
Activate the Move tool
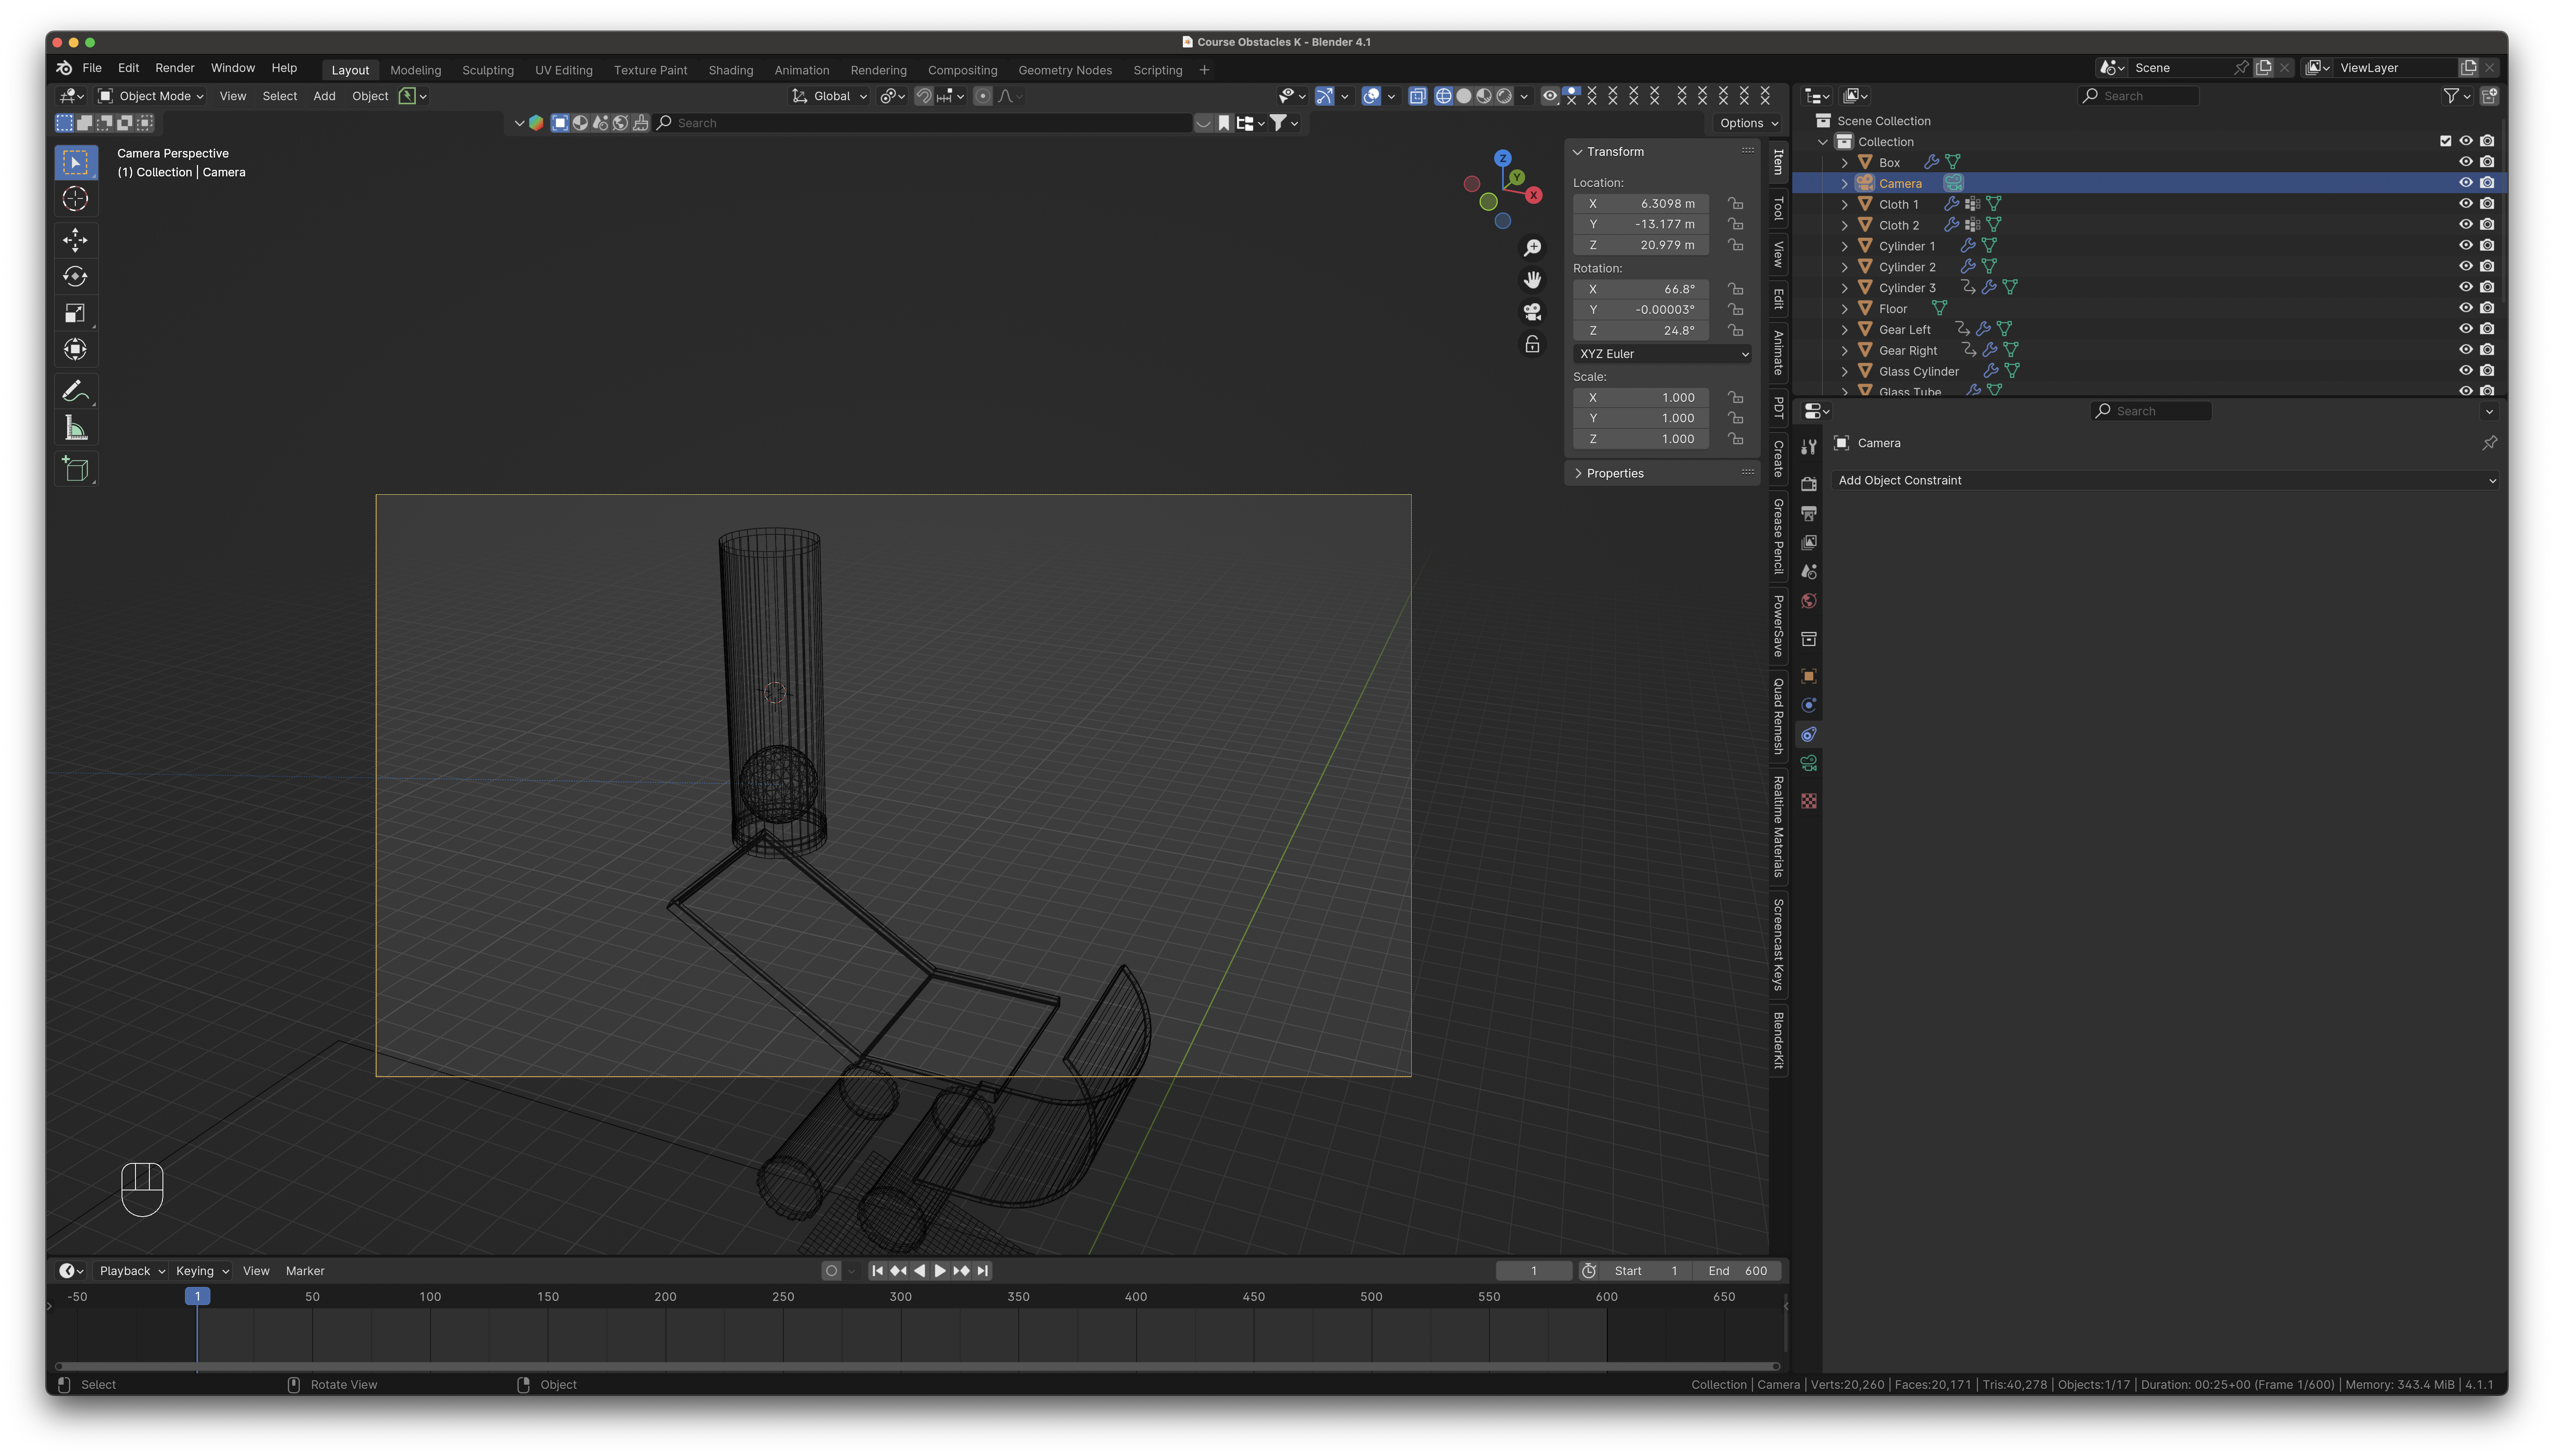[75, 240]
